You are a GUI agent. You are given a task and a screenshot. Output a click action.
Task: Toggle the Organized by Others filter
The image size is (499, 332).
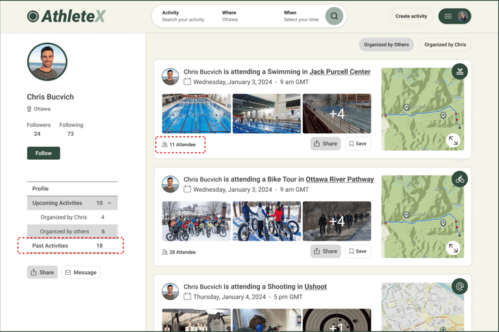(387, 45)
